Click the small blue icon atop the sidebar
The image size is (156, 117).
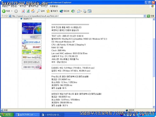(x=21, y=19)
